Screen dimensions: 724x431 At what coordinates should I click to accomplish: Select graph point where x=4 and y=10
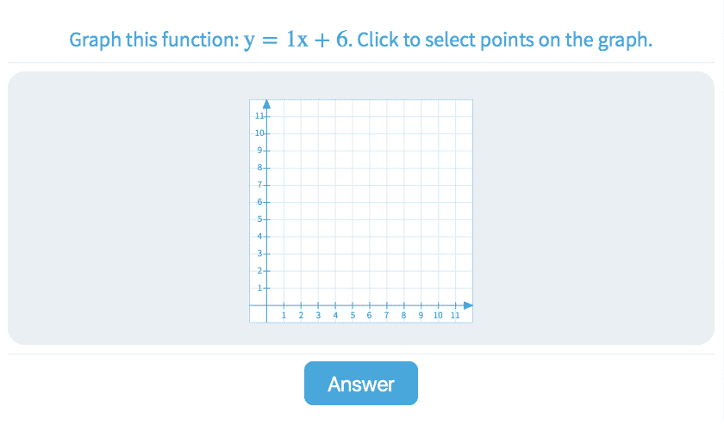pos(335,133)
